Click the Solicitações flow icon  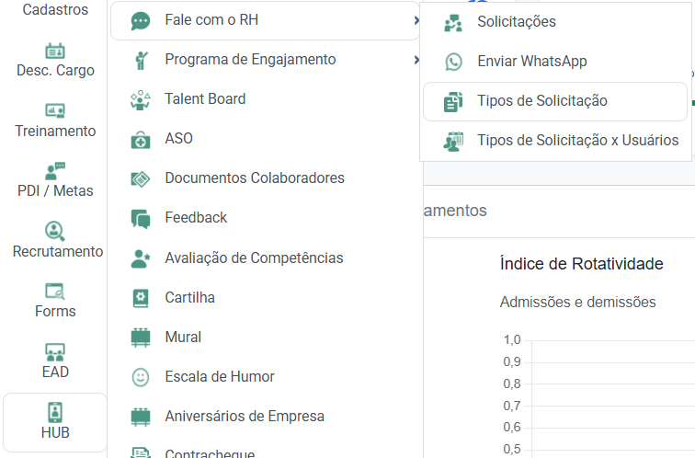(453, 22)
